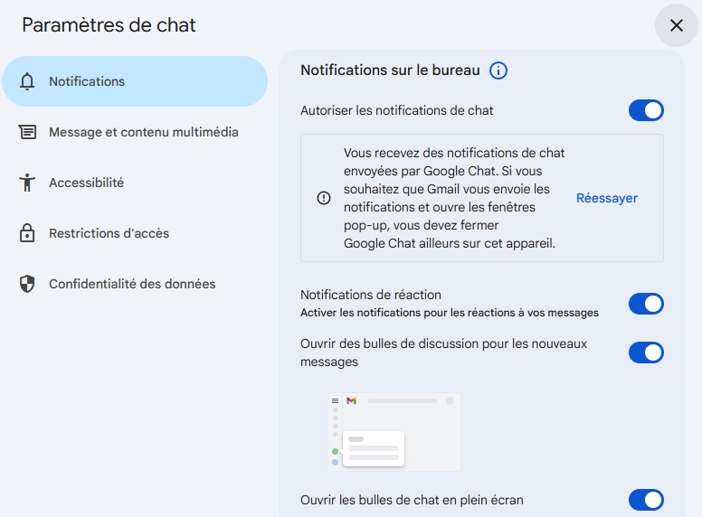
Task: Disable Autoriser les notifications de chat
Action: (x=646, y=110)
